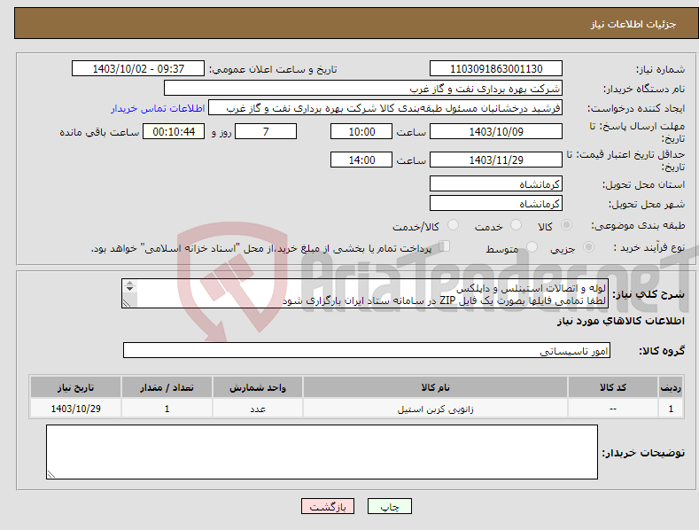Click the نام کالا column header
This screenshot has height=530, width=699.
click(435, 387)
